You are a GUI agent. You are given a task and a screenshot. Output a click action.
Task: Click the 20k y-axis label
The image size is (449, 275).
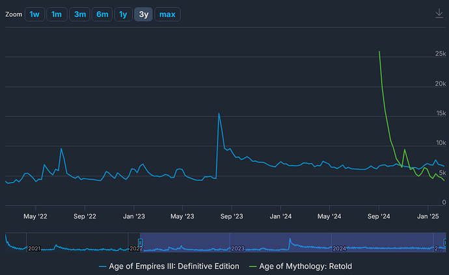[x=441, y=84]
